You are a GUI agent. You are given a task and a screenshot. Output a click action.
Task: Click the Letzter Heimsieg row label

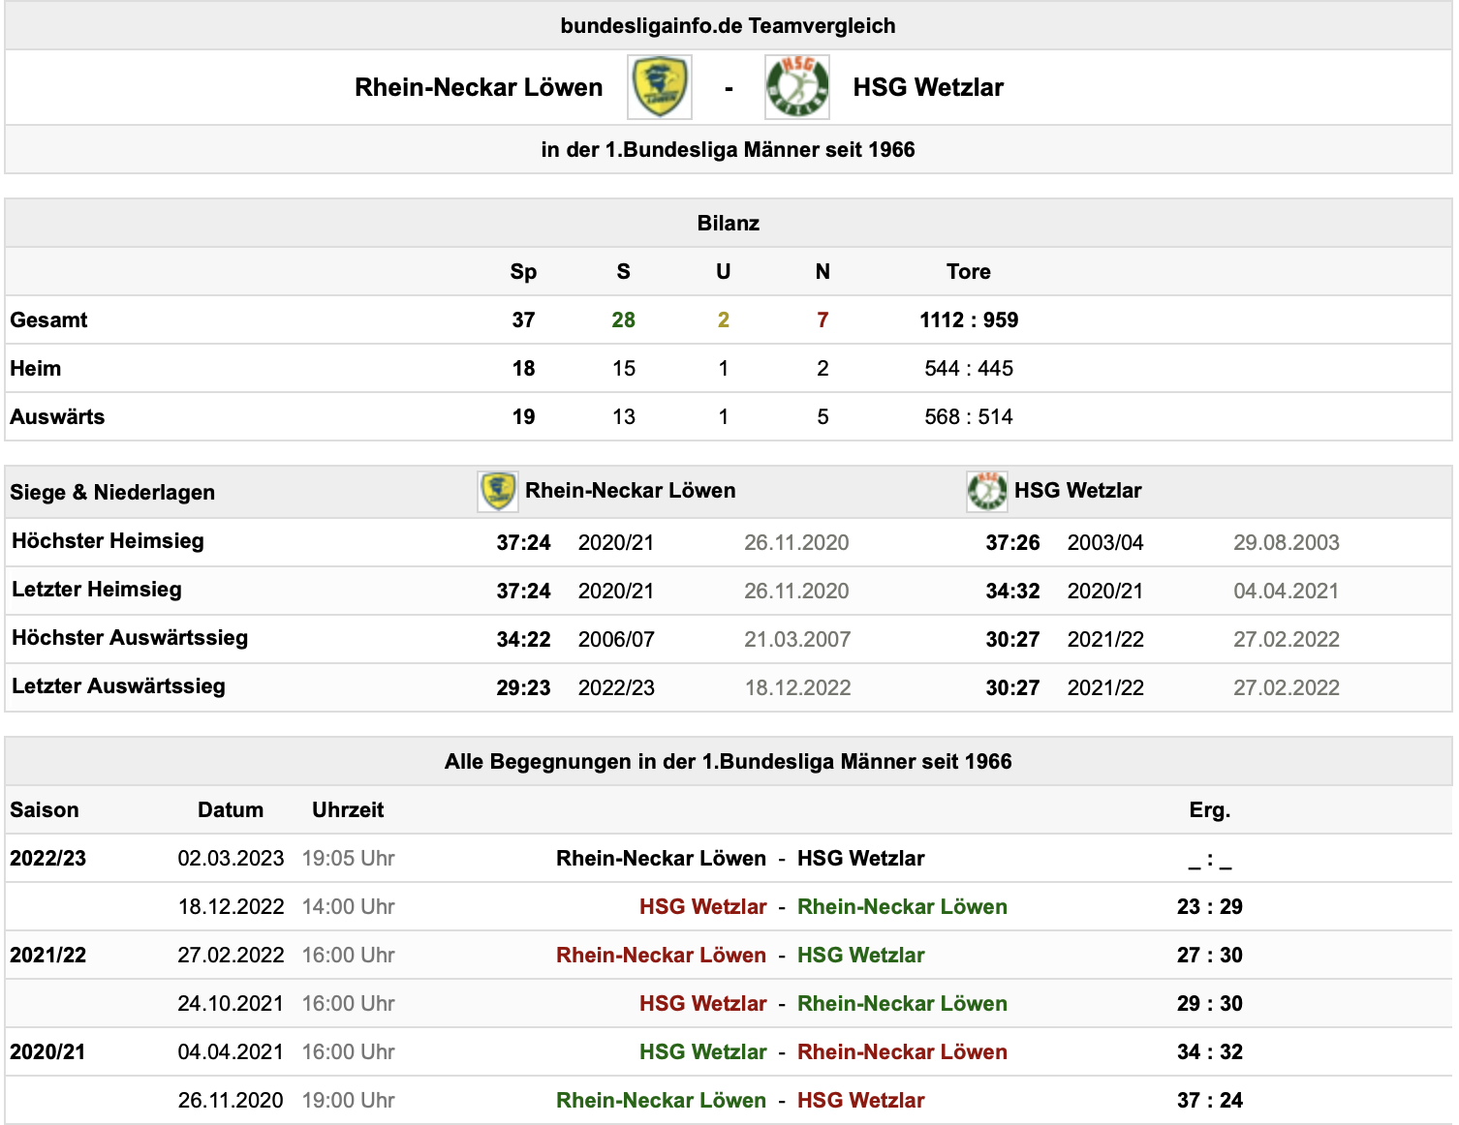(97, 590)
